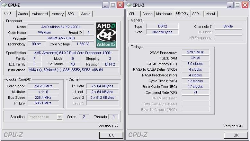Click HT Link value 685.1 MHz

coord(43,103)
